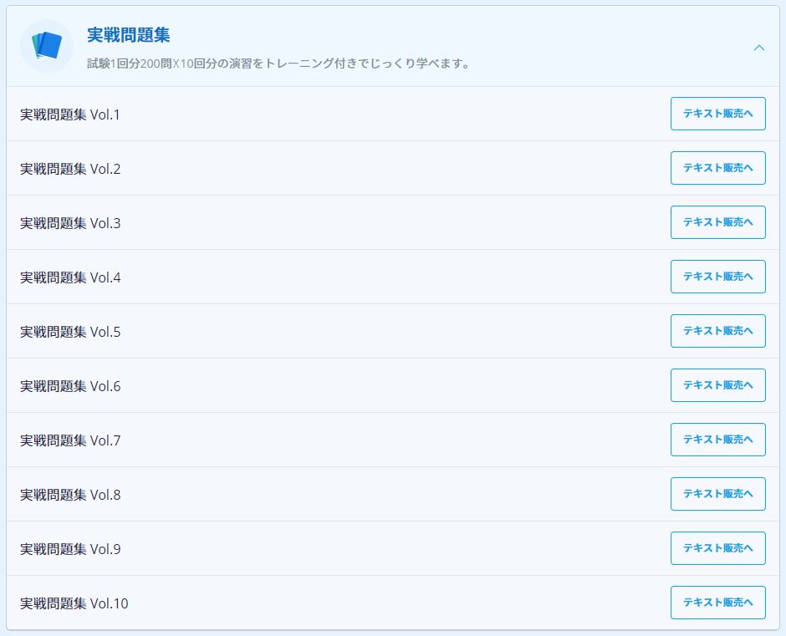Image resolution: width=786 pixels, height=636 pixels.
Task: Open テキスト販売へ for Vol.4
Action: coord(717,277)
